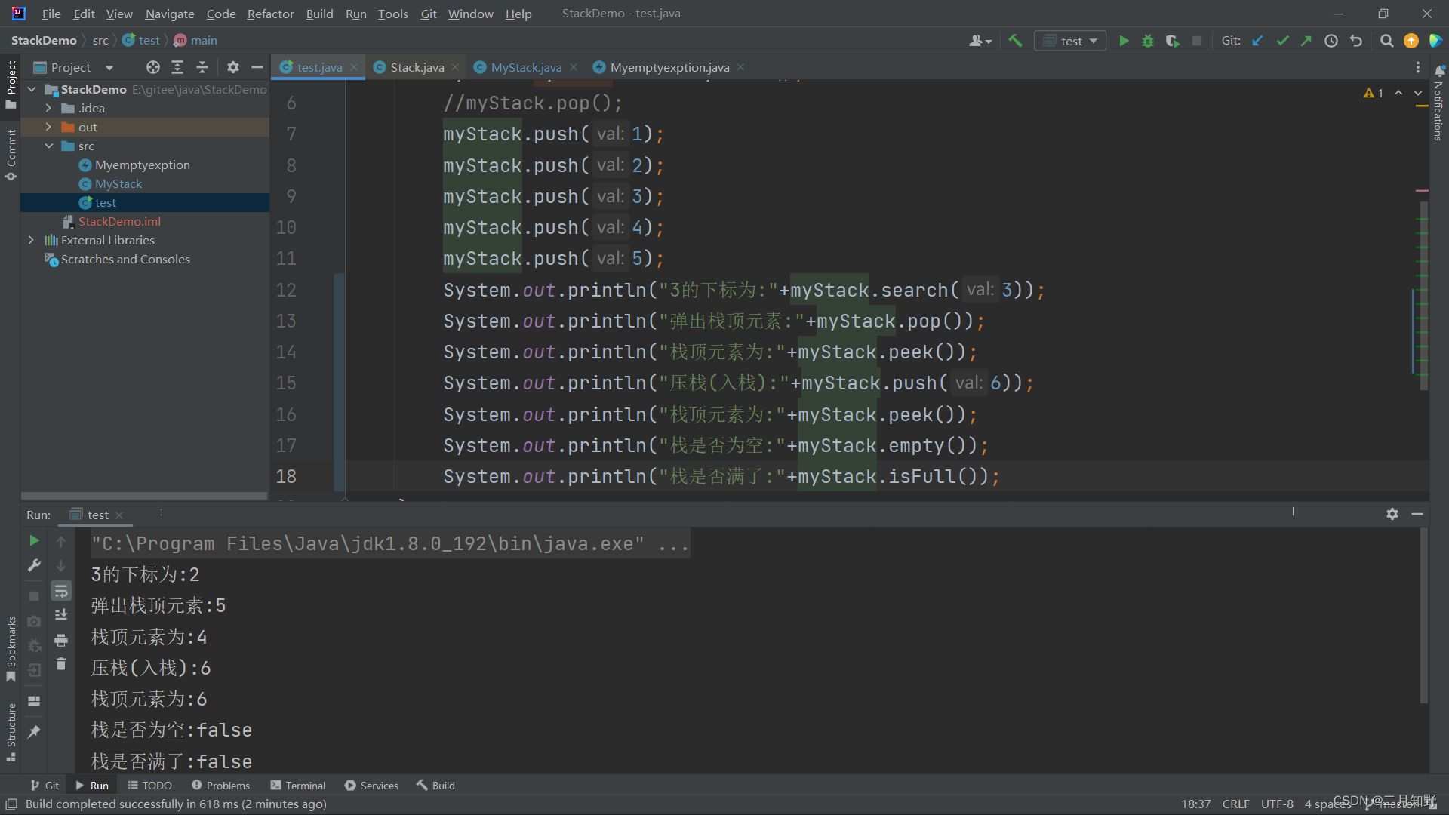Update project from Git (blue arrow)
This screenshot has height=815, width=1449.
click(1257, 41)
